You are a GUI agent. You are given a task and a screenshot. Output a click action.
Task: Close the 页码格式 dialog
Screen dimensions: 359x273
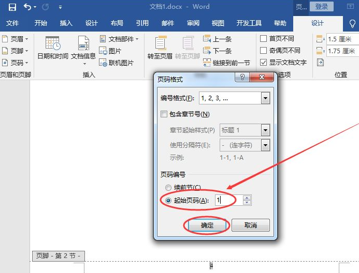(x=262, y=77)
